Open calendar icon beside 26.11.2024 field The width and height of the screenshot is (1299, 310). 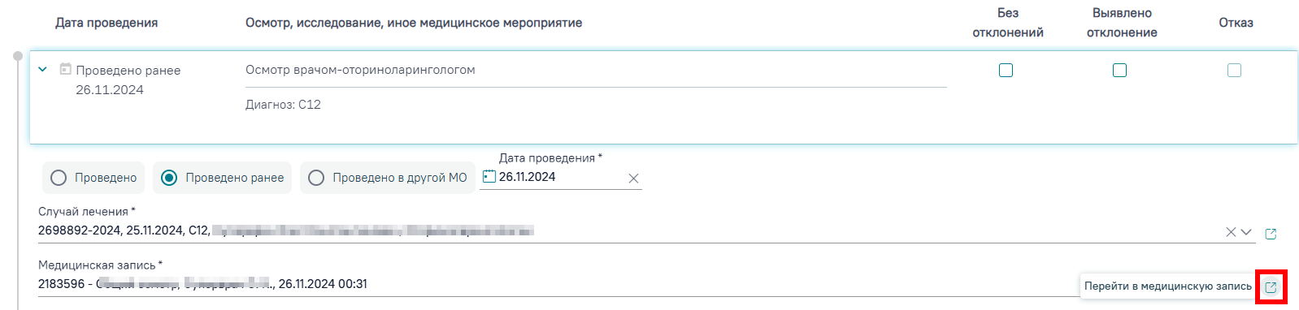(x=489, y=176)
